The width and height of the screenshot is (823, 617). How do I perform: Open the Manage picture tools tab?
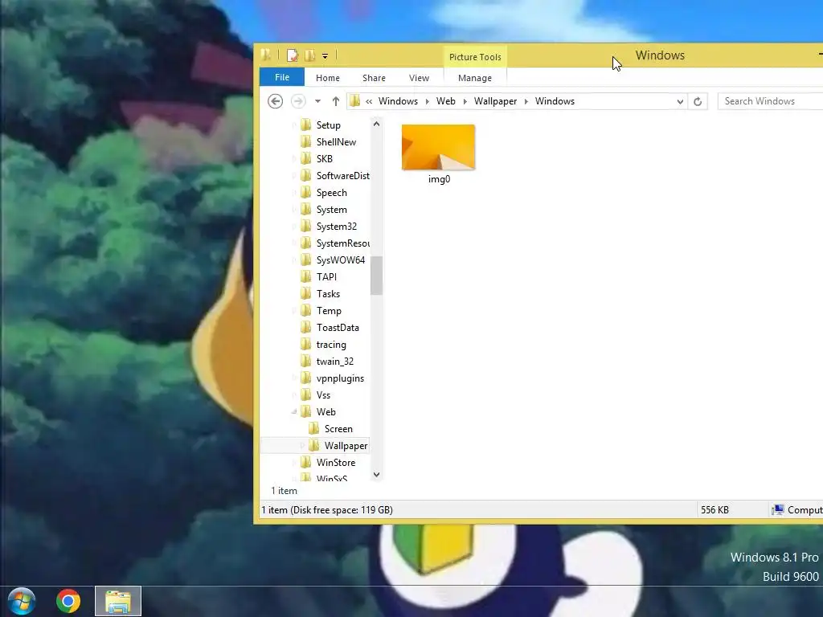[474, 78]
